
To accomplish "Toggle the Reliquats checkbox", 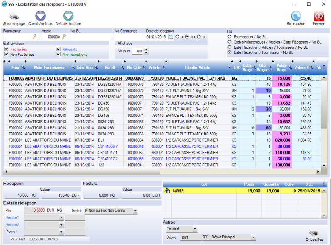I will coord(59,49).
